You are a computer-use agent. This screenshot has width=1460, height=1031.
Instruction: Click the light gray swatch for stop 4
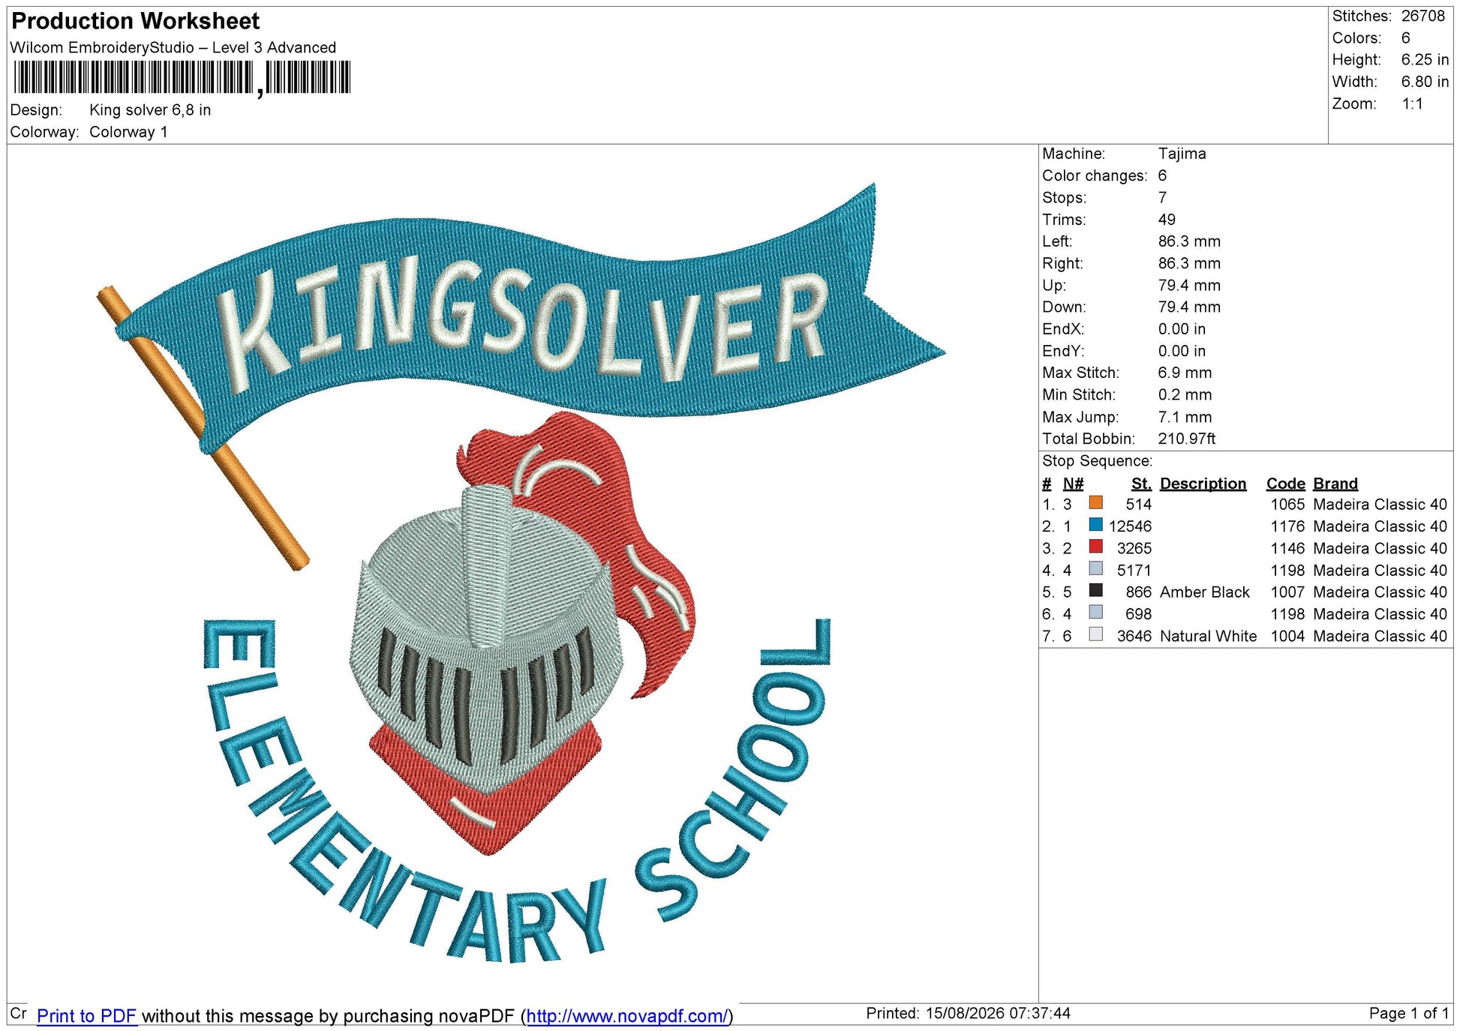[x=1095, y=568]
